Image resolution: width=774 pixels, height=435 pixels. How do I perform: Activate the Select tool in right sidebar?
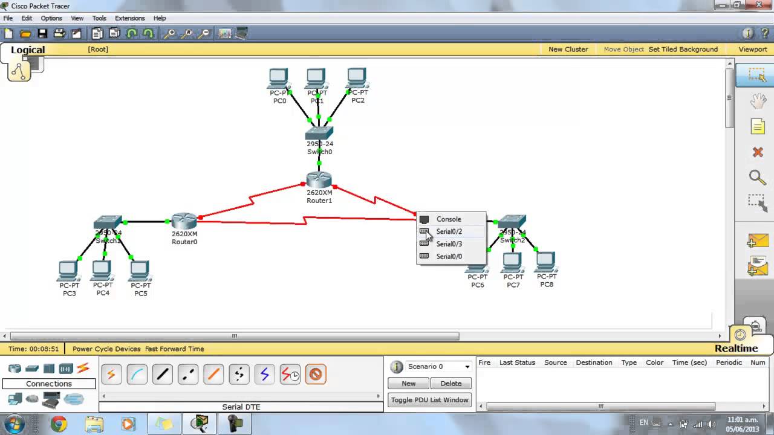coord(757,76)
